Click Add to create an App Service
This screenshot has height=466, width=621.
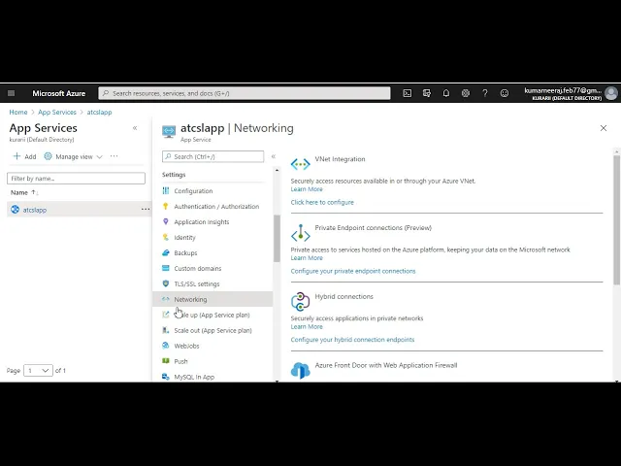pos(24,156)
